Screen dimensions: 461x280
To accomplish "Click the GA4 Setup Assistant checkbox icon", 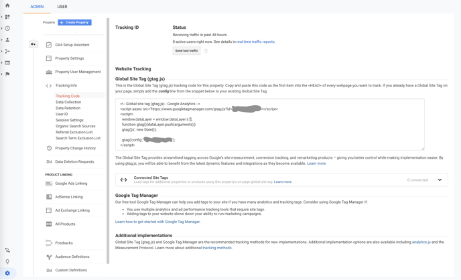I will (x=49, y=45).
